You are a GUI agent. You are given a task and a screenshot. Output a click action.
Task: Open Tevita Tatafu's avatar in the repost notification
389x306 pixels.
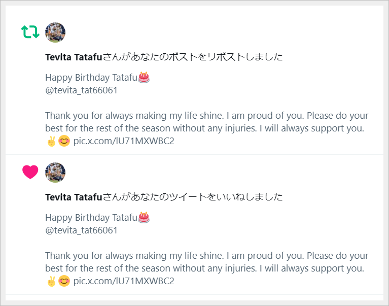pyautogui.click(x=55, y=32)
